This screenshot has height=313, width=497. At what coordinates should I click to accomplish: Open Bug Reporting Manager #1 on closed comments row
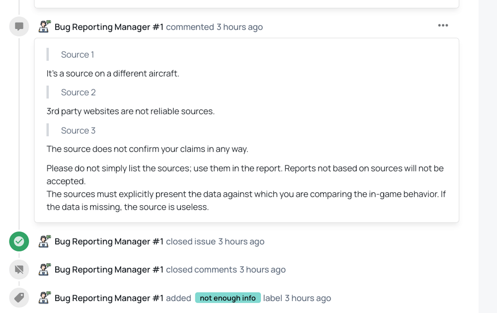[x=109, y=270]
